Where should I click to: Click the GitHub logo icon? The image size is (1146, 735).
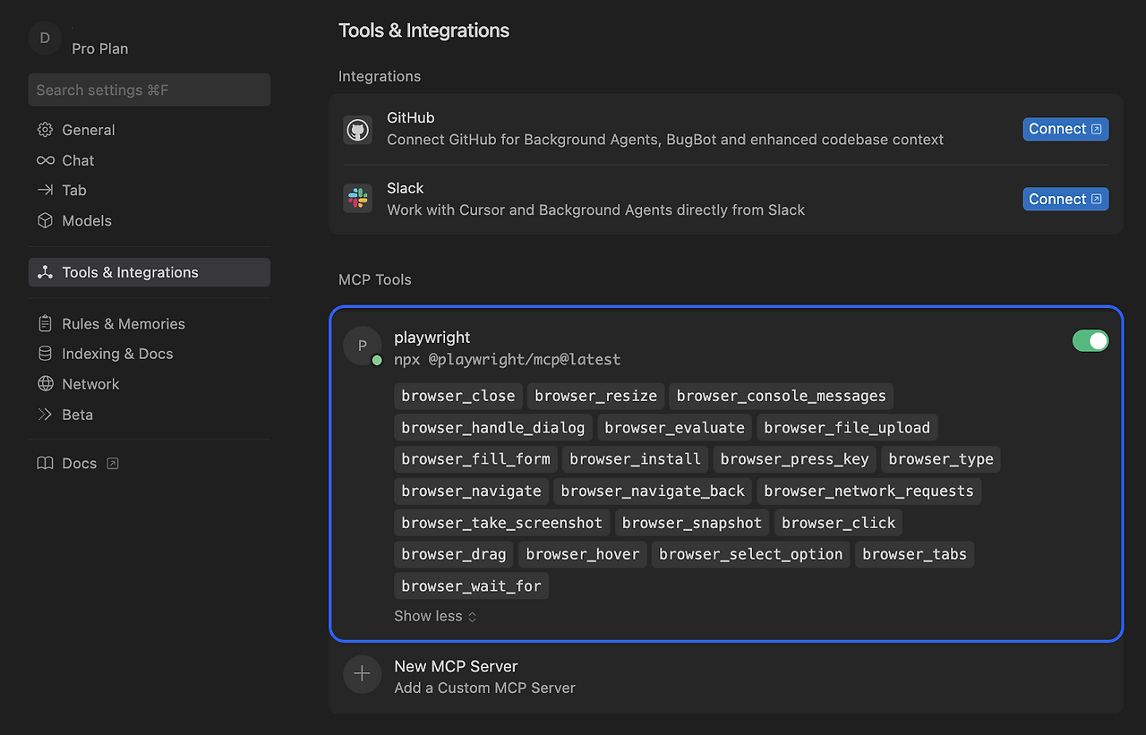[x=358, y=129]
